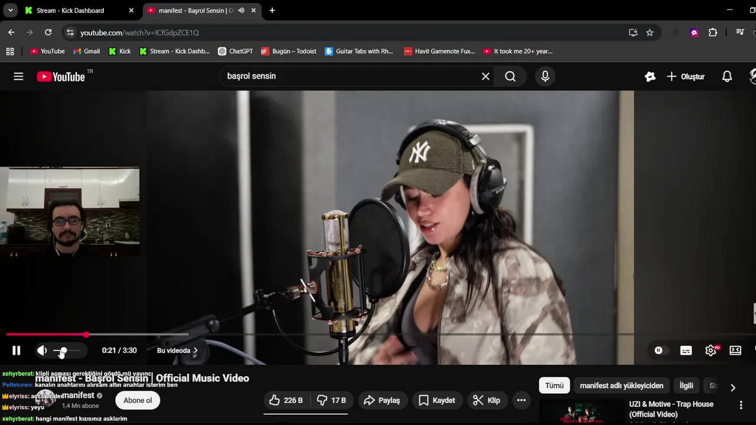Click the star-shaped icon beside Oluştur
Screen dimensions: 756x425
pos(650,77)
